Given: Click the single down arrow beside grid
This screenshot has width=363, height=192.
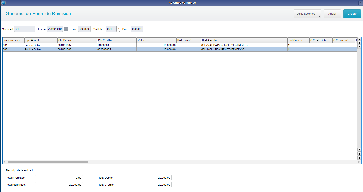Looking at the screenshot, I should pyautogui.click(x=359, y=150).
